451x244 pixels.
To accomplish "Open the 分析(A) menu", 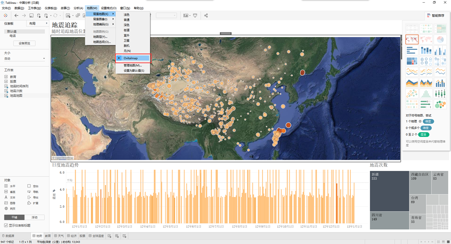I will pos(78,8).
